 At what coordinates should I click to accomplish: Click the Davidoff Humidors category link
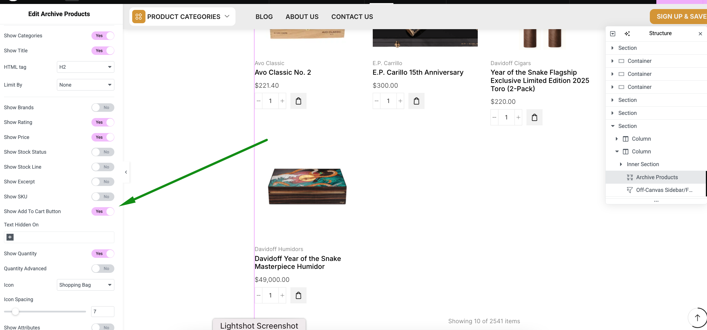pyautogui.click(x=279, y=249)
